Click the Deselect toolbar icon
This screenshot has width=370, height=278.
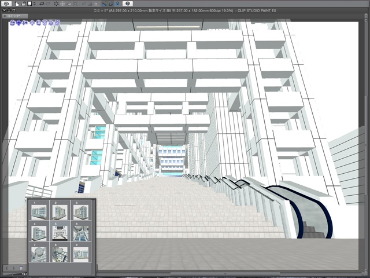coord(83,4)
